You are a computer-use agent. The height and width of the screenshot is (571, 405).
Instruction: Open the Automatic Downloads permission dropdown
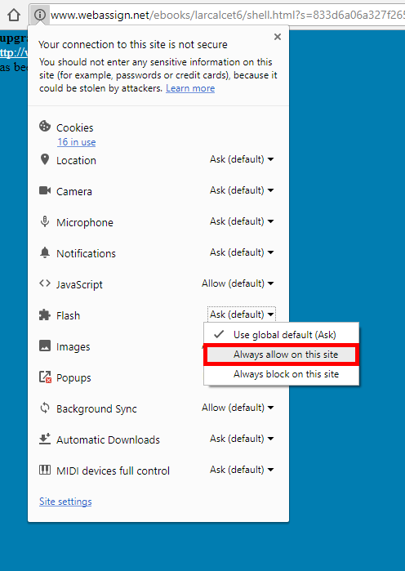242,439
